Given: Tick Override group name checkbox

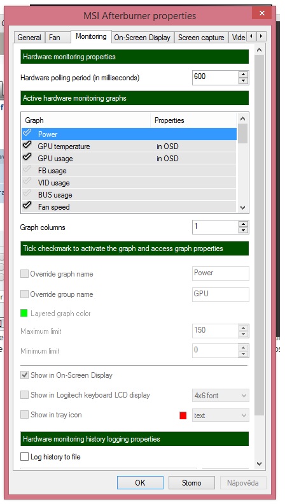Looking at the screenshot, I should tap(24, 294).
